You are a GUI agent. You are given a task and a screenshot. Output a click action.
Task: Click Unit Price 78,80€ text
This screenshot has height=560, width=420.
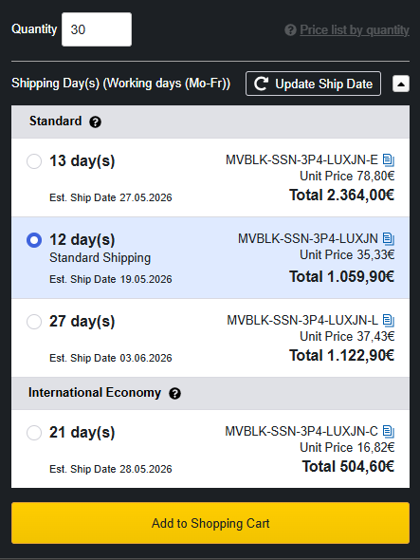347,177
